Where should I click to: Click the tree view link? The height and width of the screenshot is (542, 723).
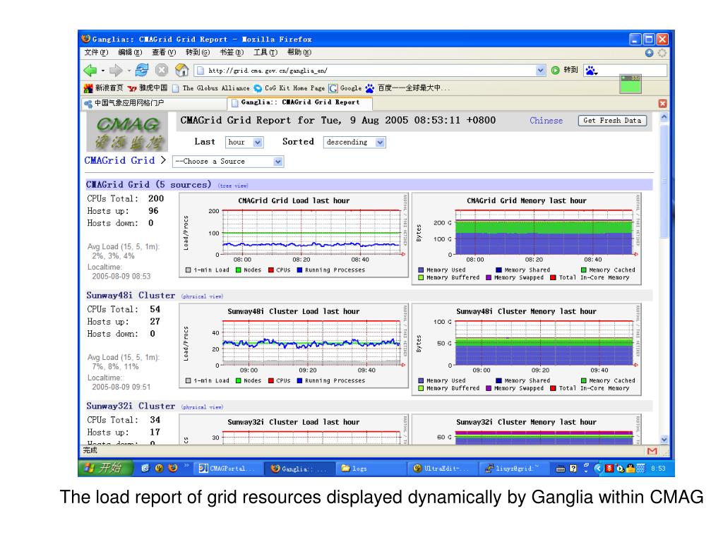click(x=233, y=186)
